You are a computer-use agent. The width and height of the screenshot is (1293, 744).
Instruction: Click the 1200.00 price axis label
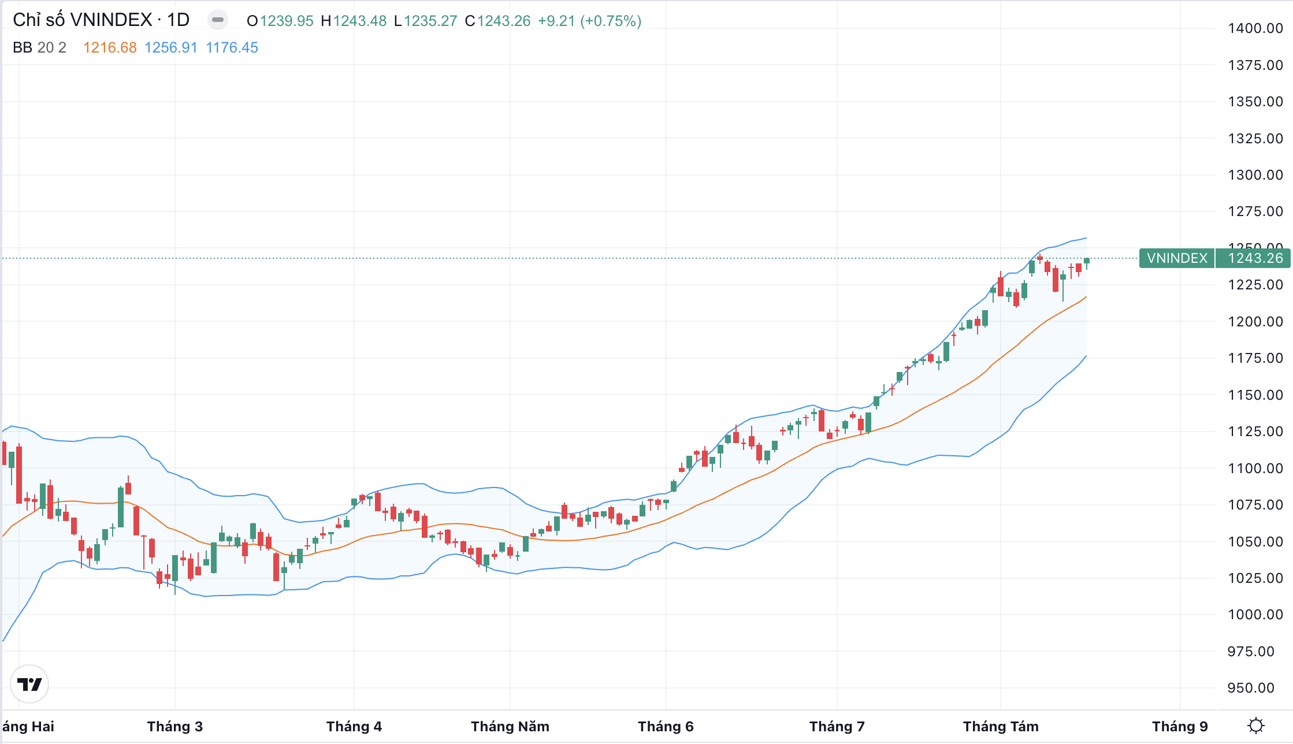point(1255,321)
